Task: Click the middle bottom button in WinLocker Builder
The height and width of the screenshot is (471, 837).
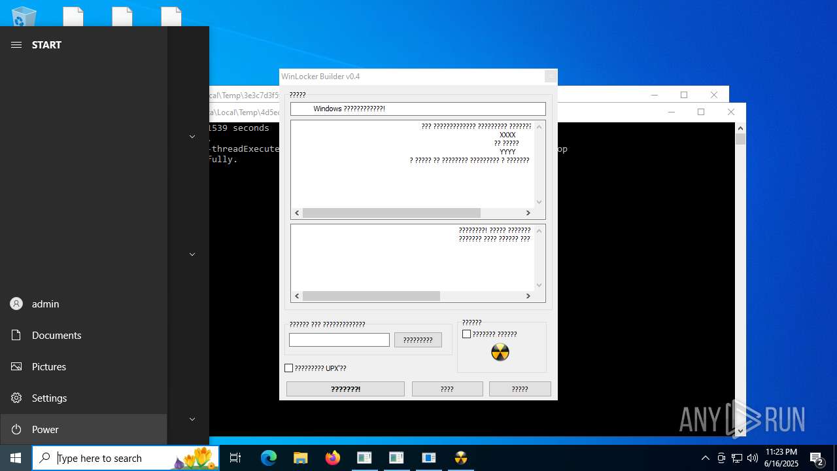Action: [x=447, y=389]
